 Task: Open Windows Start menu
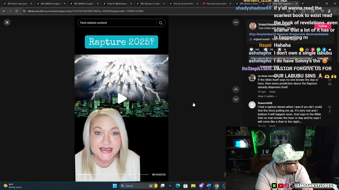coord(115,186)
